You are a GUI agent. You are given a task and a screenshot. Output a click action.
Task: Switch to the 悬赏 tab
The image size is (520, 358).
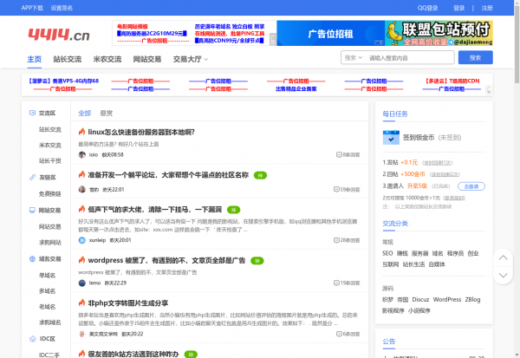[106, 113]
